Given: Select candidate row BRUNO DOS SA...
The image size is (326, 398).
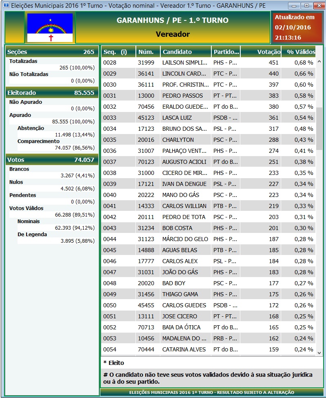Looking at the screenshot, I should coord(208,129).
